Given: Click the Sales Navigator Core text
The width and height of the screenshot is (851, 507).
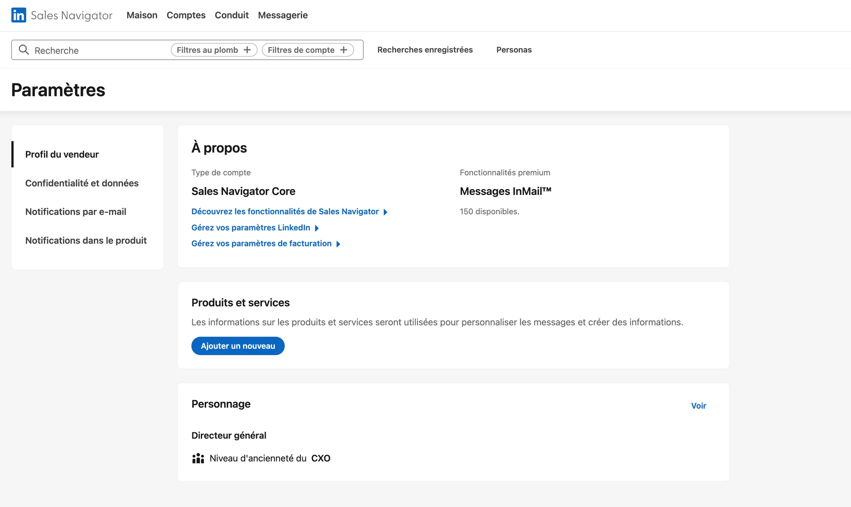Looking at the screenshot, I should coord(243,191).
